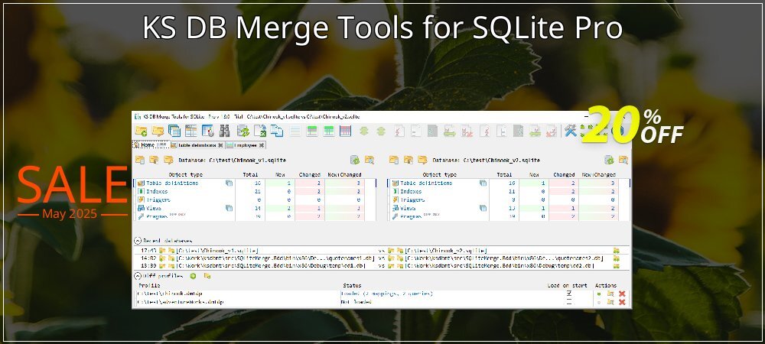Click the copy pages toolbar icon
Viewport: 765px width, 344px height.
point(277,131)
